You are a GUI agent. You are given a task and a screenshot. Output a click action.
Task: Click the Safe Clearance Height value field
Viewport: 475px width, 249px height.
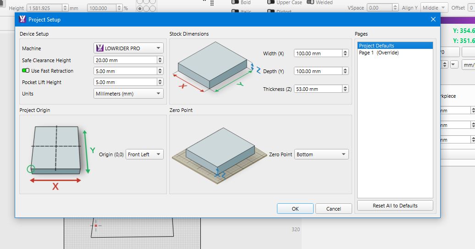pos(125,60)
